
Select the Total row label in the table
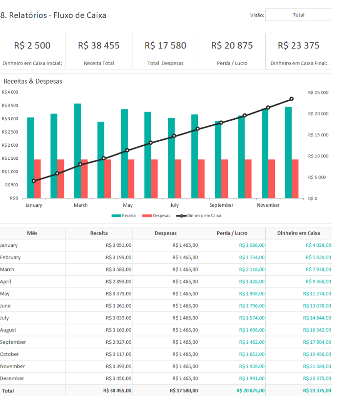(x=8, y=391)
